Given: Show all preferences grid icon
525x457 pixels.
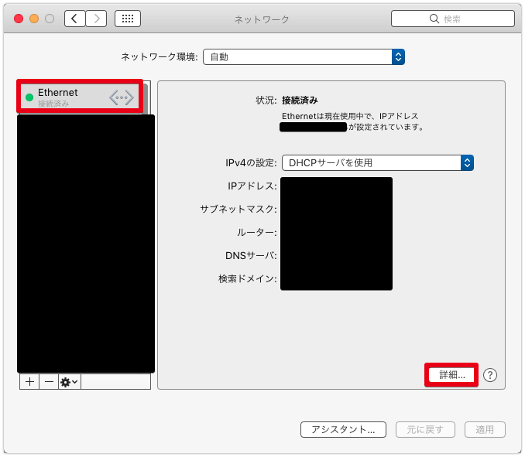Looking at the screenshot, I should pos(128,19).
